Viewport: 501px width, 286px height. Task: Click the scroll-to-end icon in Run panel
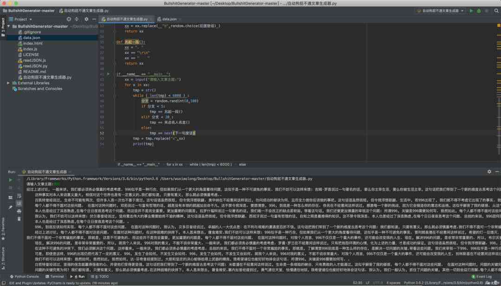point(19,203)
